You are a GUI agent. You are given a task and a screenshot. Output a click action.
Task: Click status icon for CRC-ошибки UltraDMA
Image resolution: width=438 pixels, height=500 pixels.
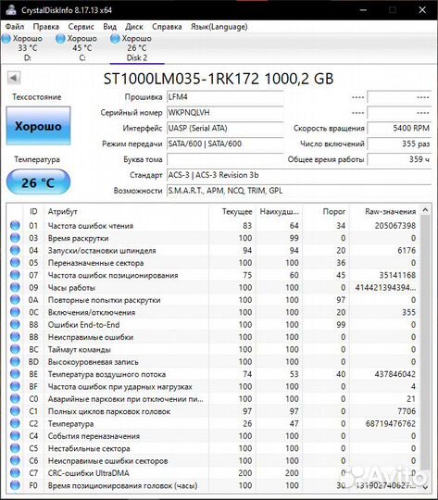(x=15, y=473)
